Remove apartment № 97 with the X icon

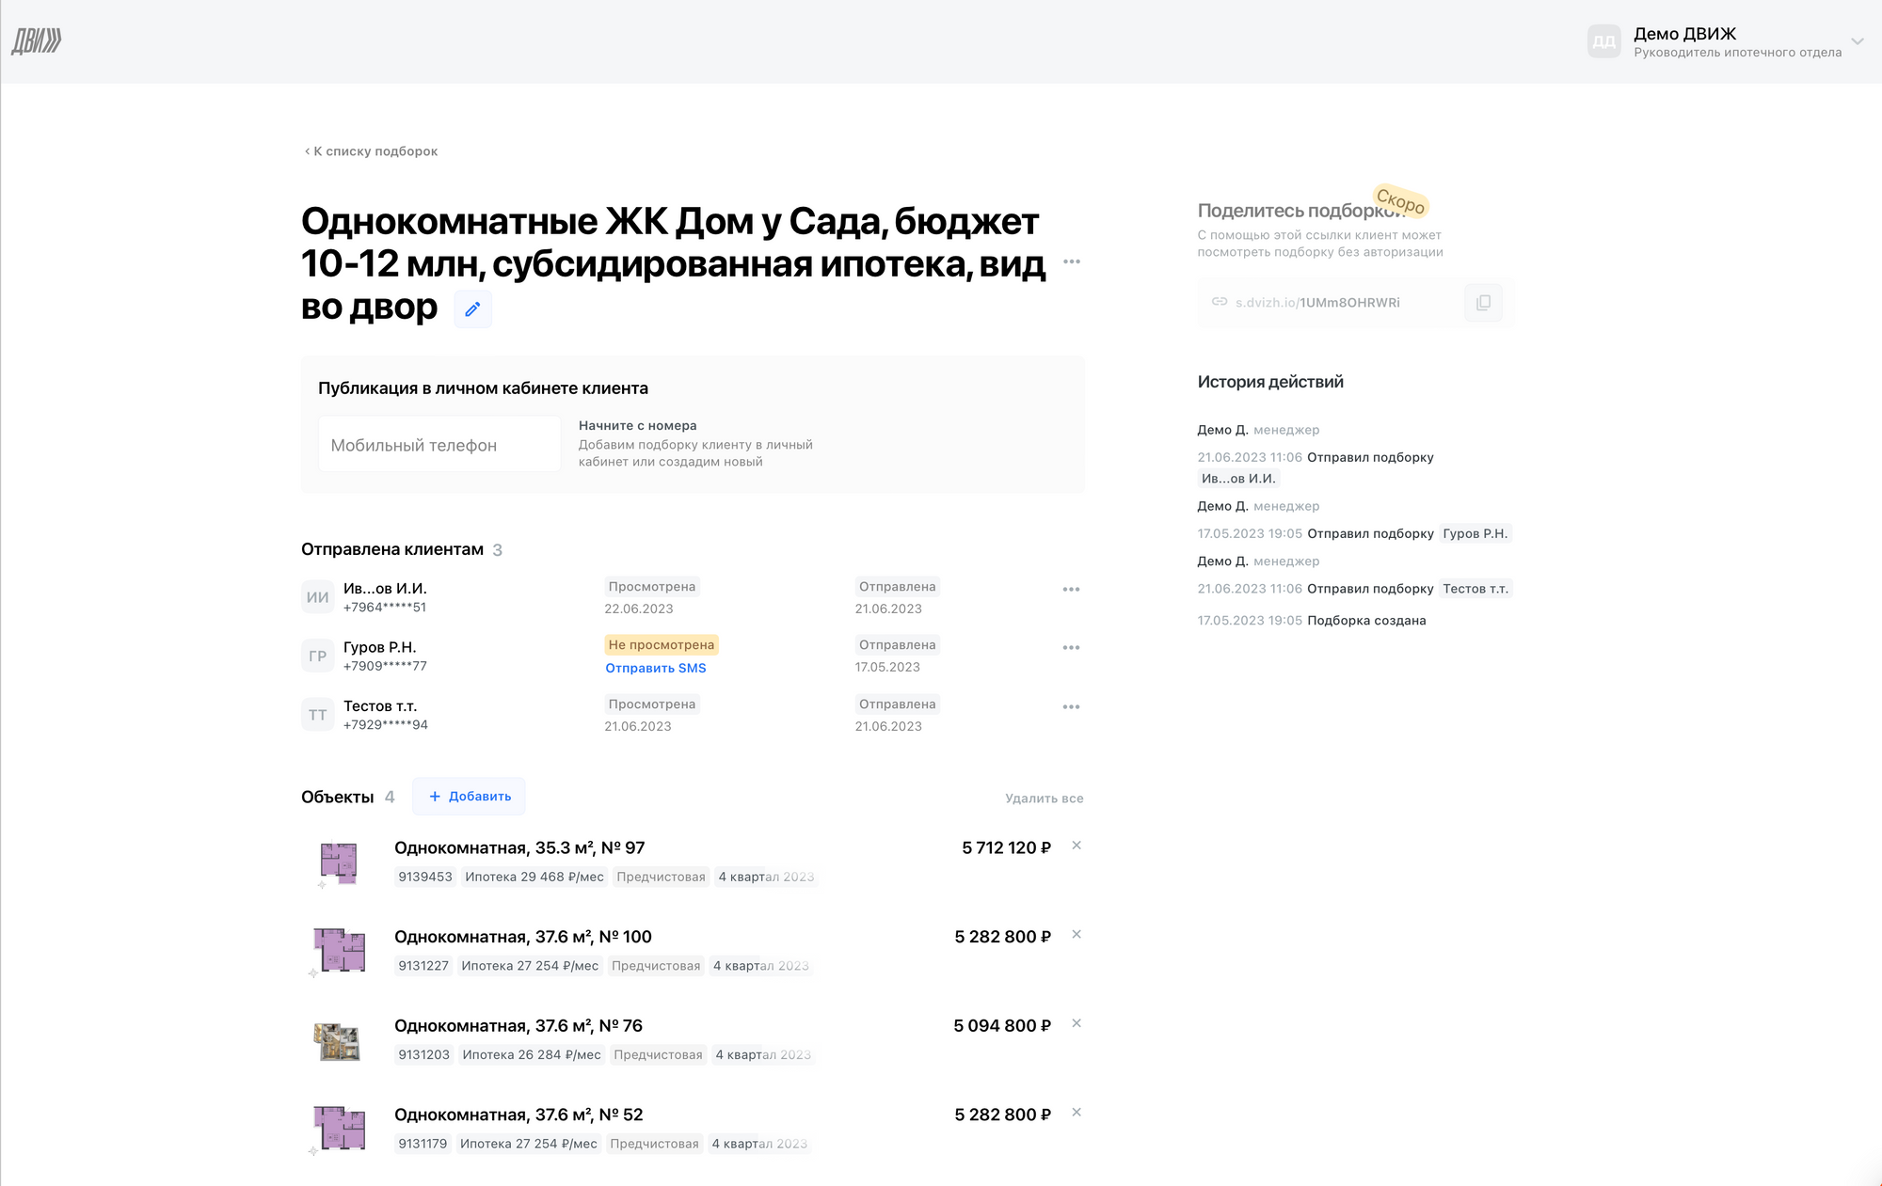(x=1077, y=846)
